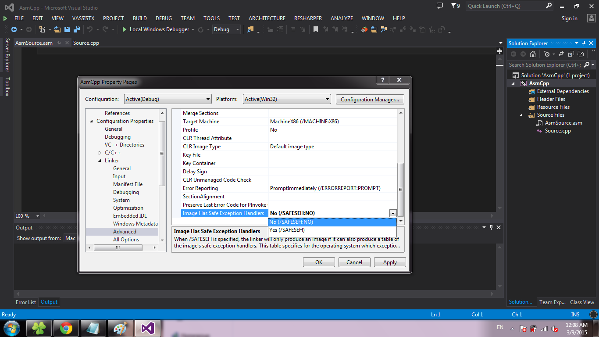Open the Server Explorer side tab
Image resolution: width=599 pixels, height=337 pixels.
[7, 55]
